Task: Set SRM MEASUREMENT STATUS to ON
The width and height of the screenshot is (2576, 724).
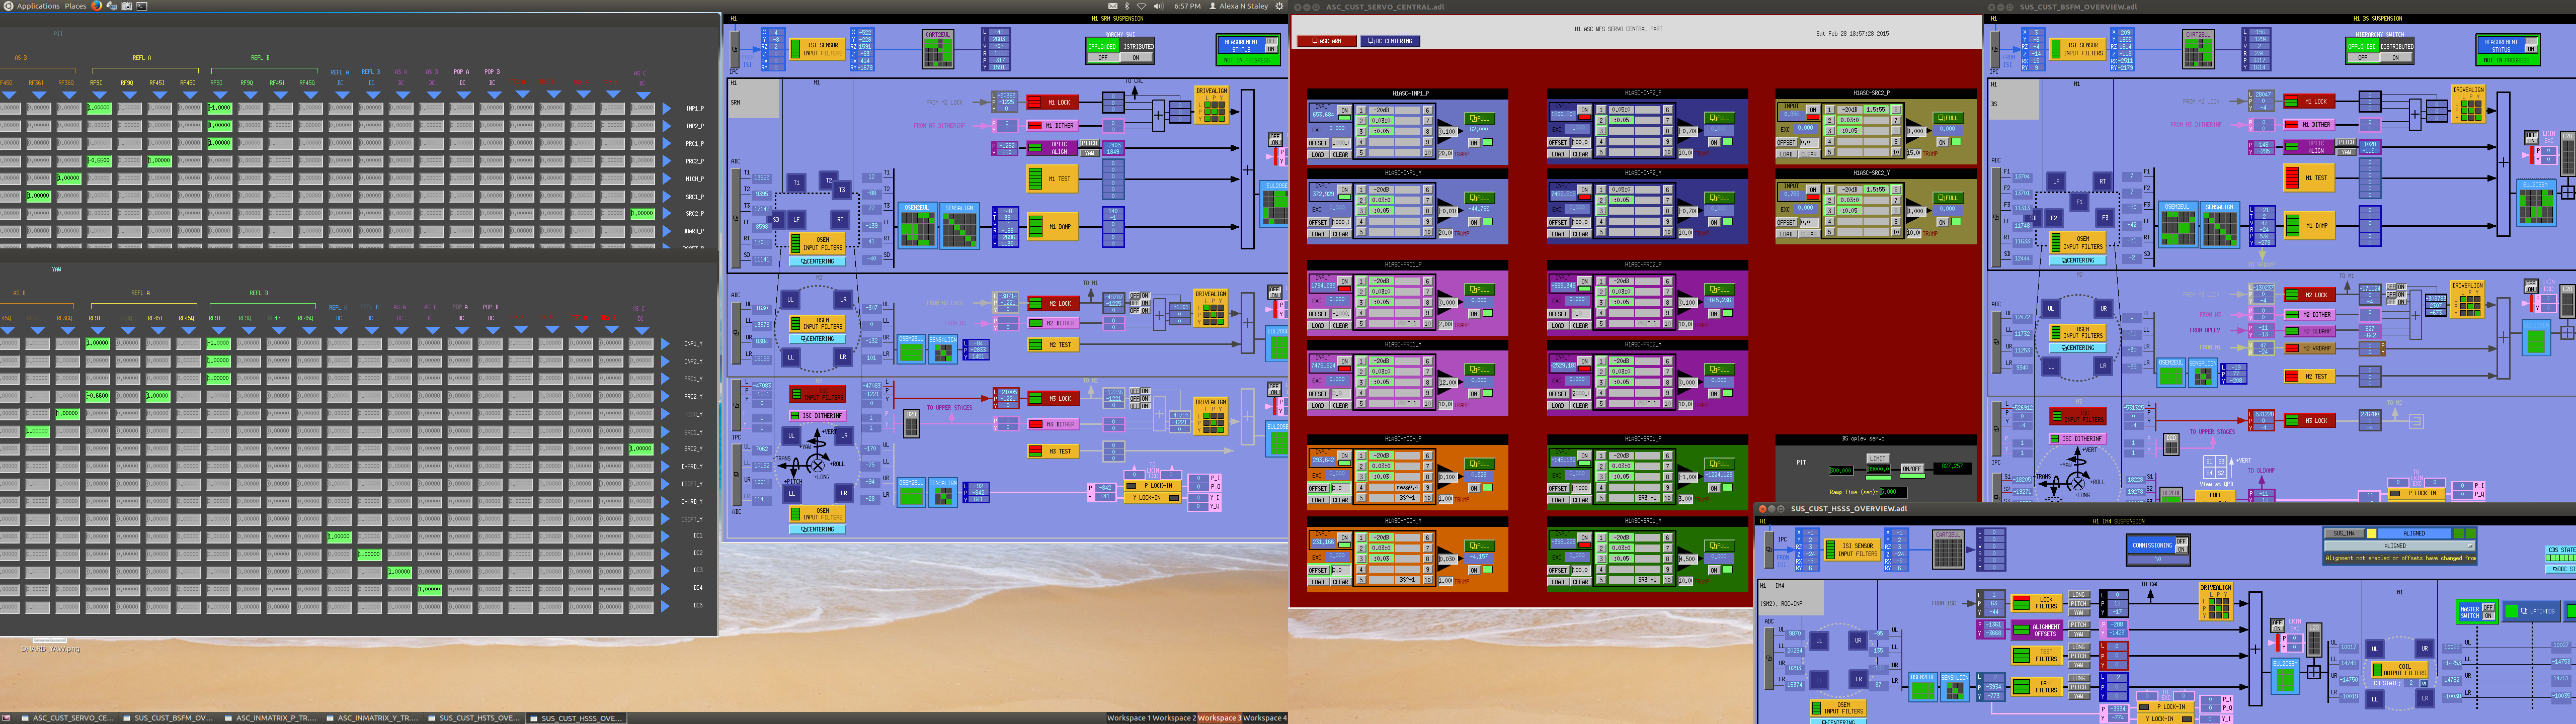Action: [x=1271, y=49]
